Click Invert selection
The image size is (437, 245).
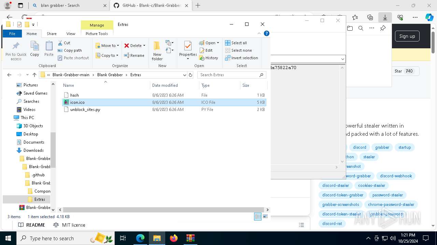[241, 58]
